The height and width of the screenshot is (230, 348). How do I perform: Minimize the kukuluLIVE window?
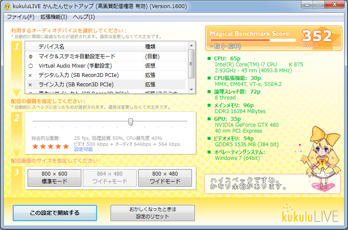coord(307,5)
